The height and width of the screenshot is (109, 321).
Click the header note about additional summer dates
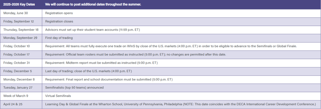pyautogui.click(x=93, y=4)
